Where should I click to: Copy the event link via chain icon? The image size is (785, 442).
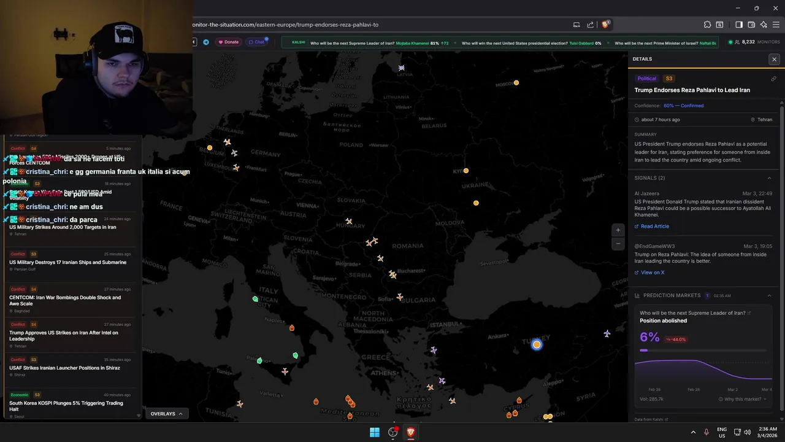point(773,79)
